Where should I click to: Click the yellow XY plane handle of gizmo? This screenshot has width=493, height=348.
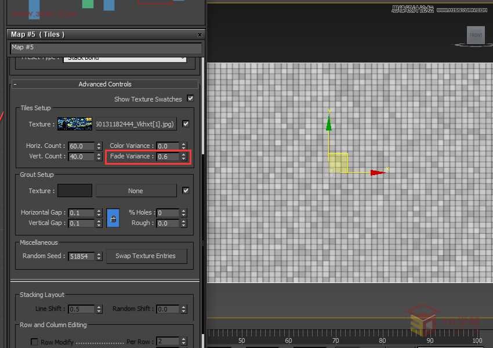click(338, 163)
